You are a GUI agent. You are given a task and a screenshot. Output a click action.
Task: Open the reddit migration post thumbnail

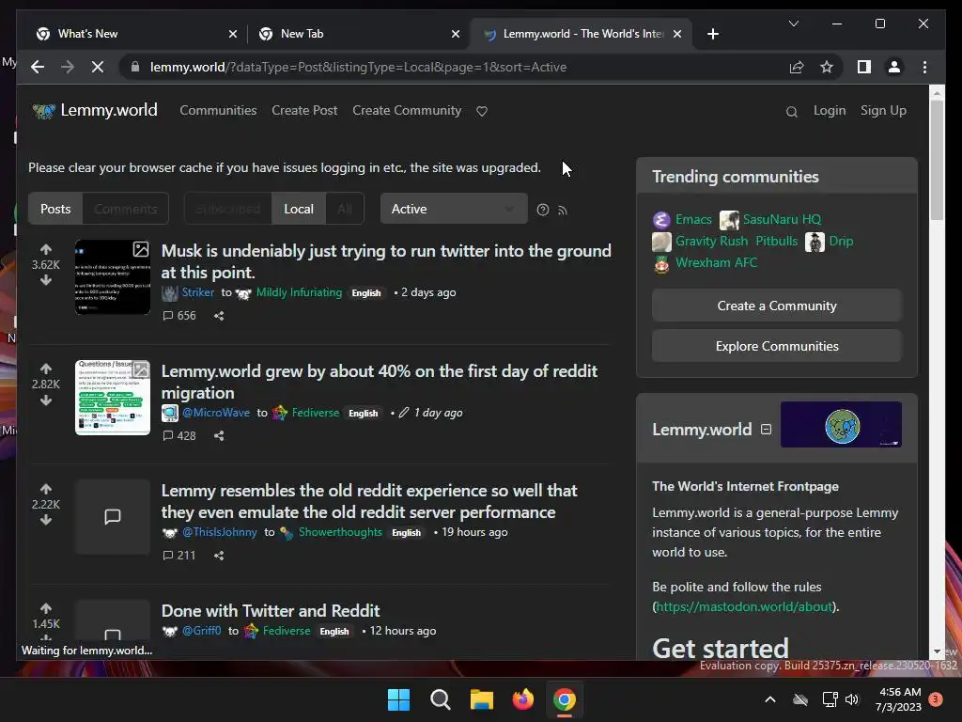(113, 398)
